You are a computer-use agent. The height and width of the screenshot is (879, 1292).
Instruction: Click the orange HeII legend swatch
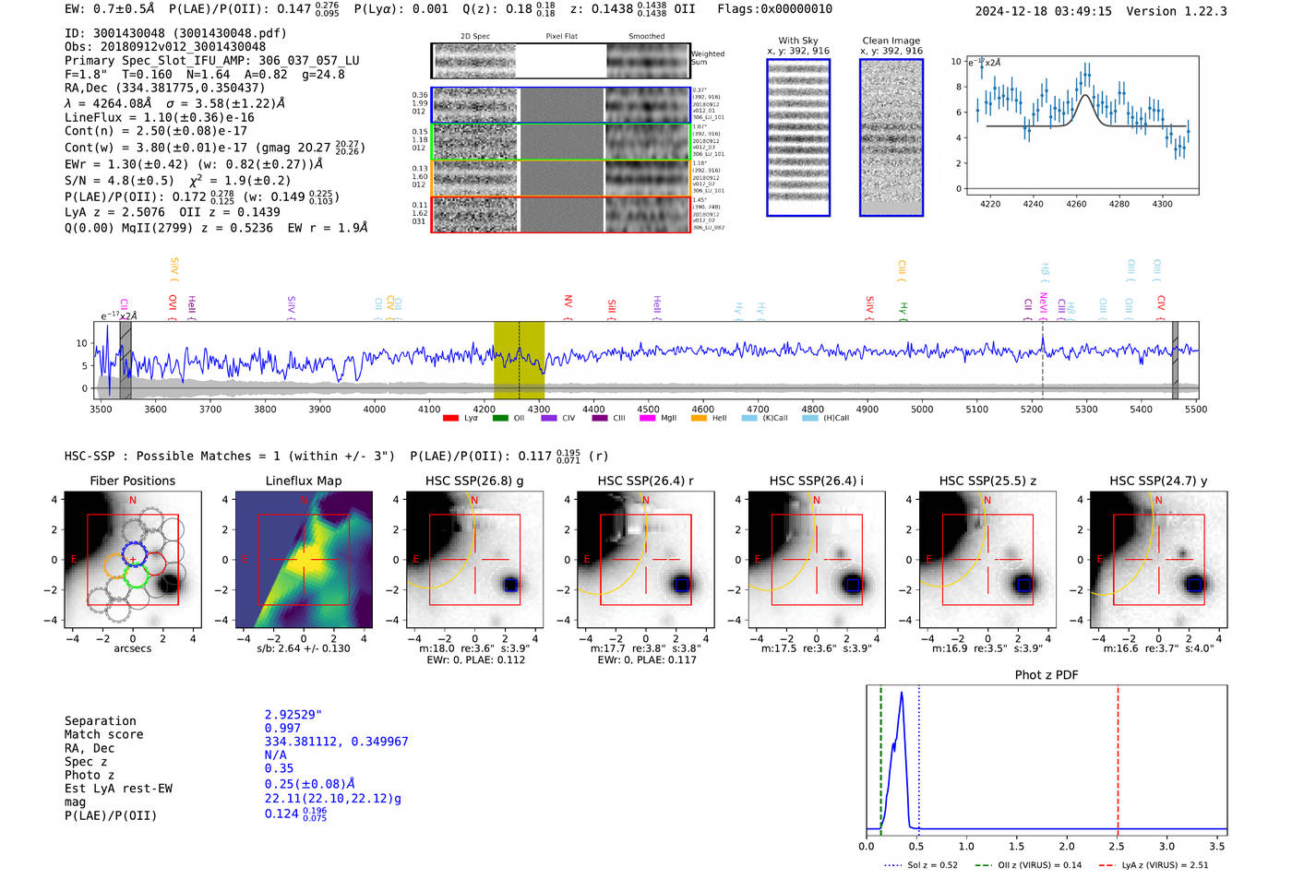699,418
